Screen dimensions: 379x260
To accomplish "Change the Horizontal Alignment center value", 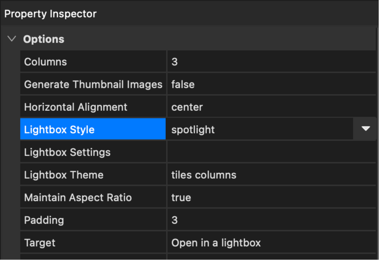I will (x=270, y=107).
